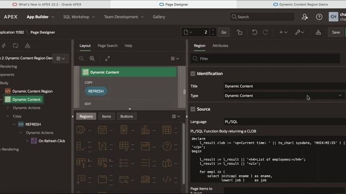This screenshot has height=194, width=346.
Task: Open the Type dropdown
Action: pyautogui.click(x=285, y=96)
